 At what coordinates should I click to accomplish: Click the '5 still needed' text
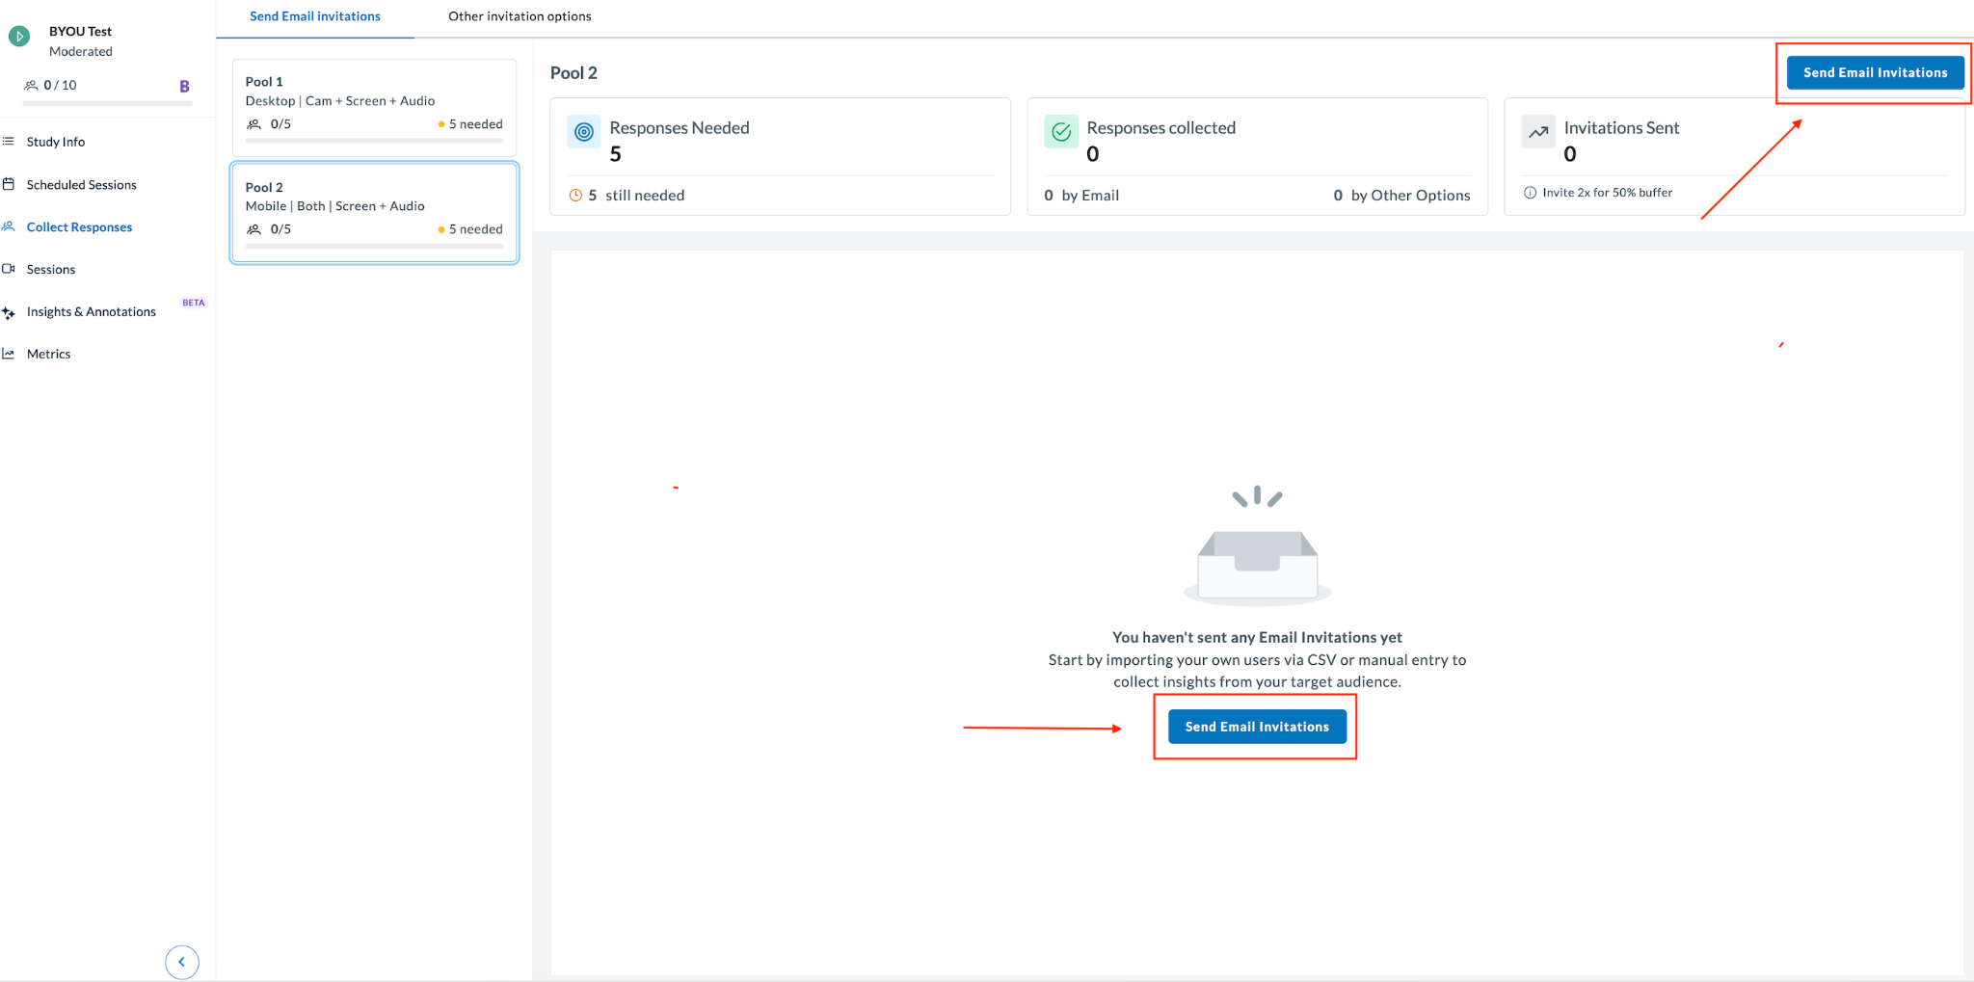coord(636,195)
